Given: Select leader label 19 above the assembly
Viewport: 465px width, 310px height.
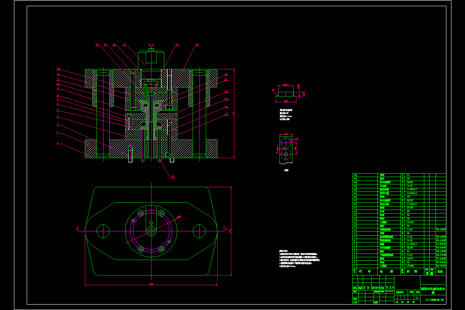Looking at the screenshot, I should click(x=197, y=45).
